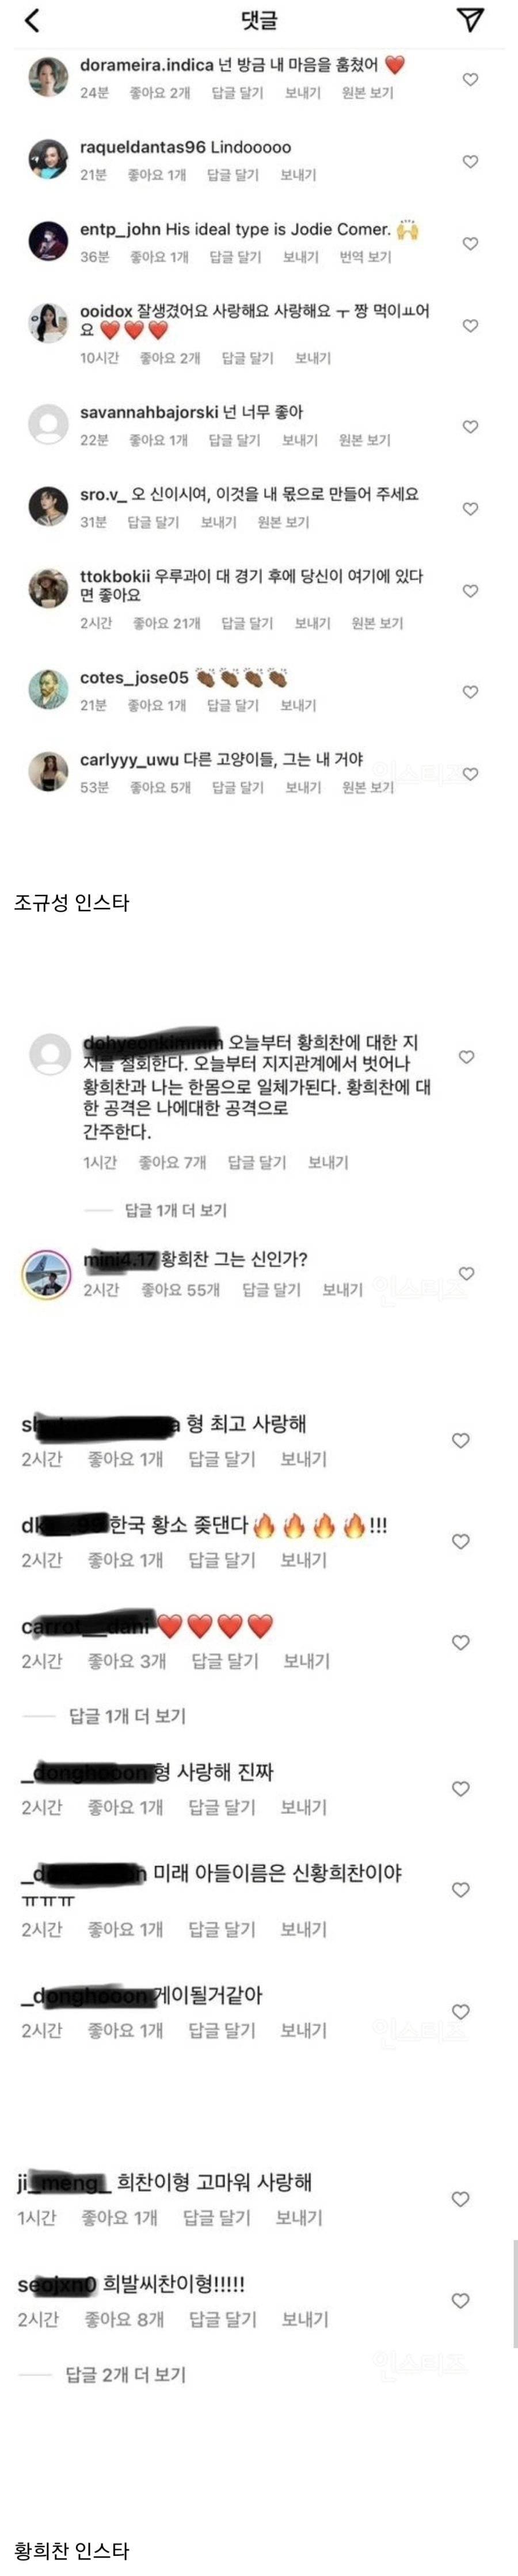The width and height of the screenshot is (518, 2576).
Task: Tap the heart beside cotes_jose05's comment
Action: point(470,692)
